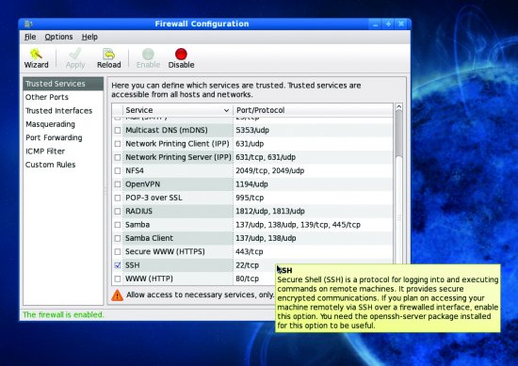Maximize the Firewall Configuration window
Image resolution: width=518 pixels, height=366 pixels.
click(388, 24)
